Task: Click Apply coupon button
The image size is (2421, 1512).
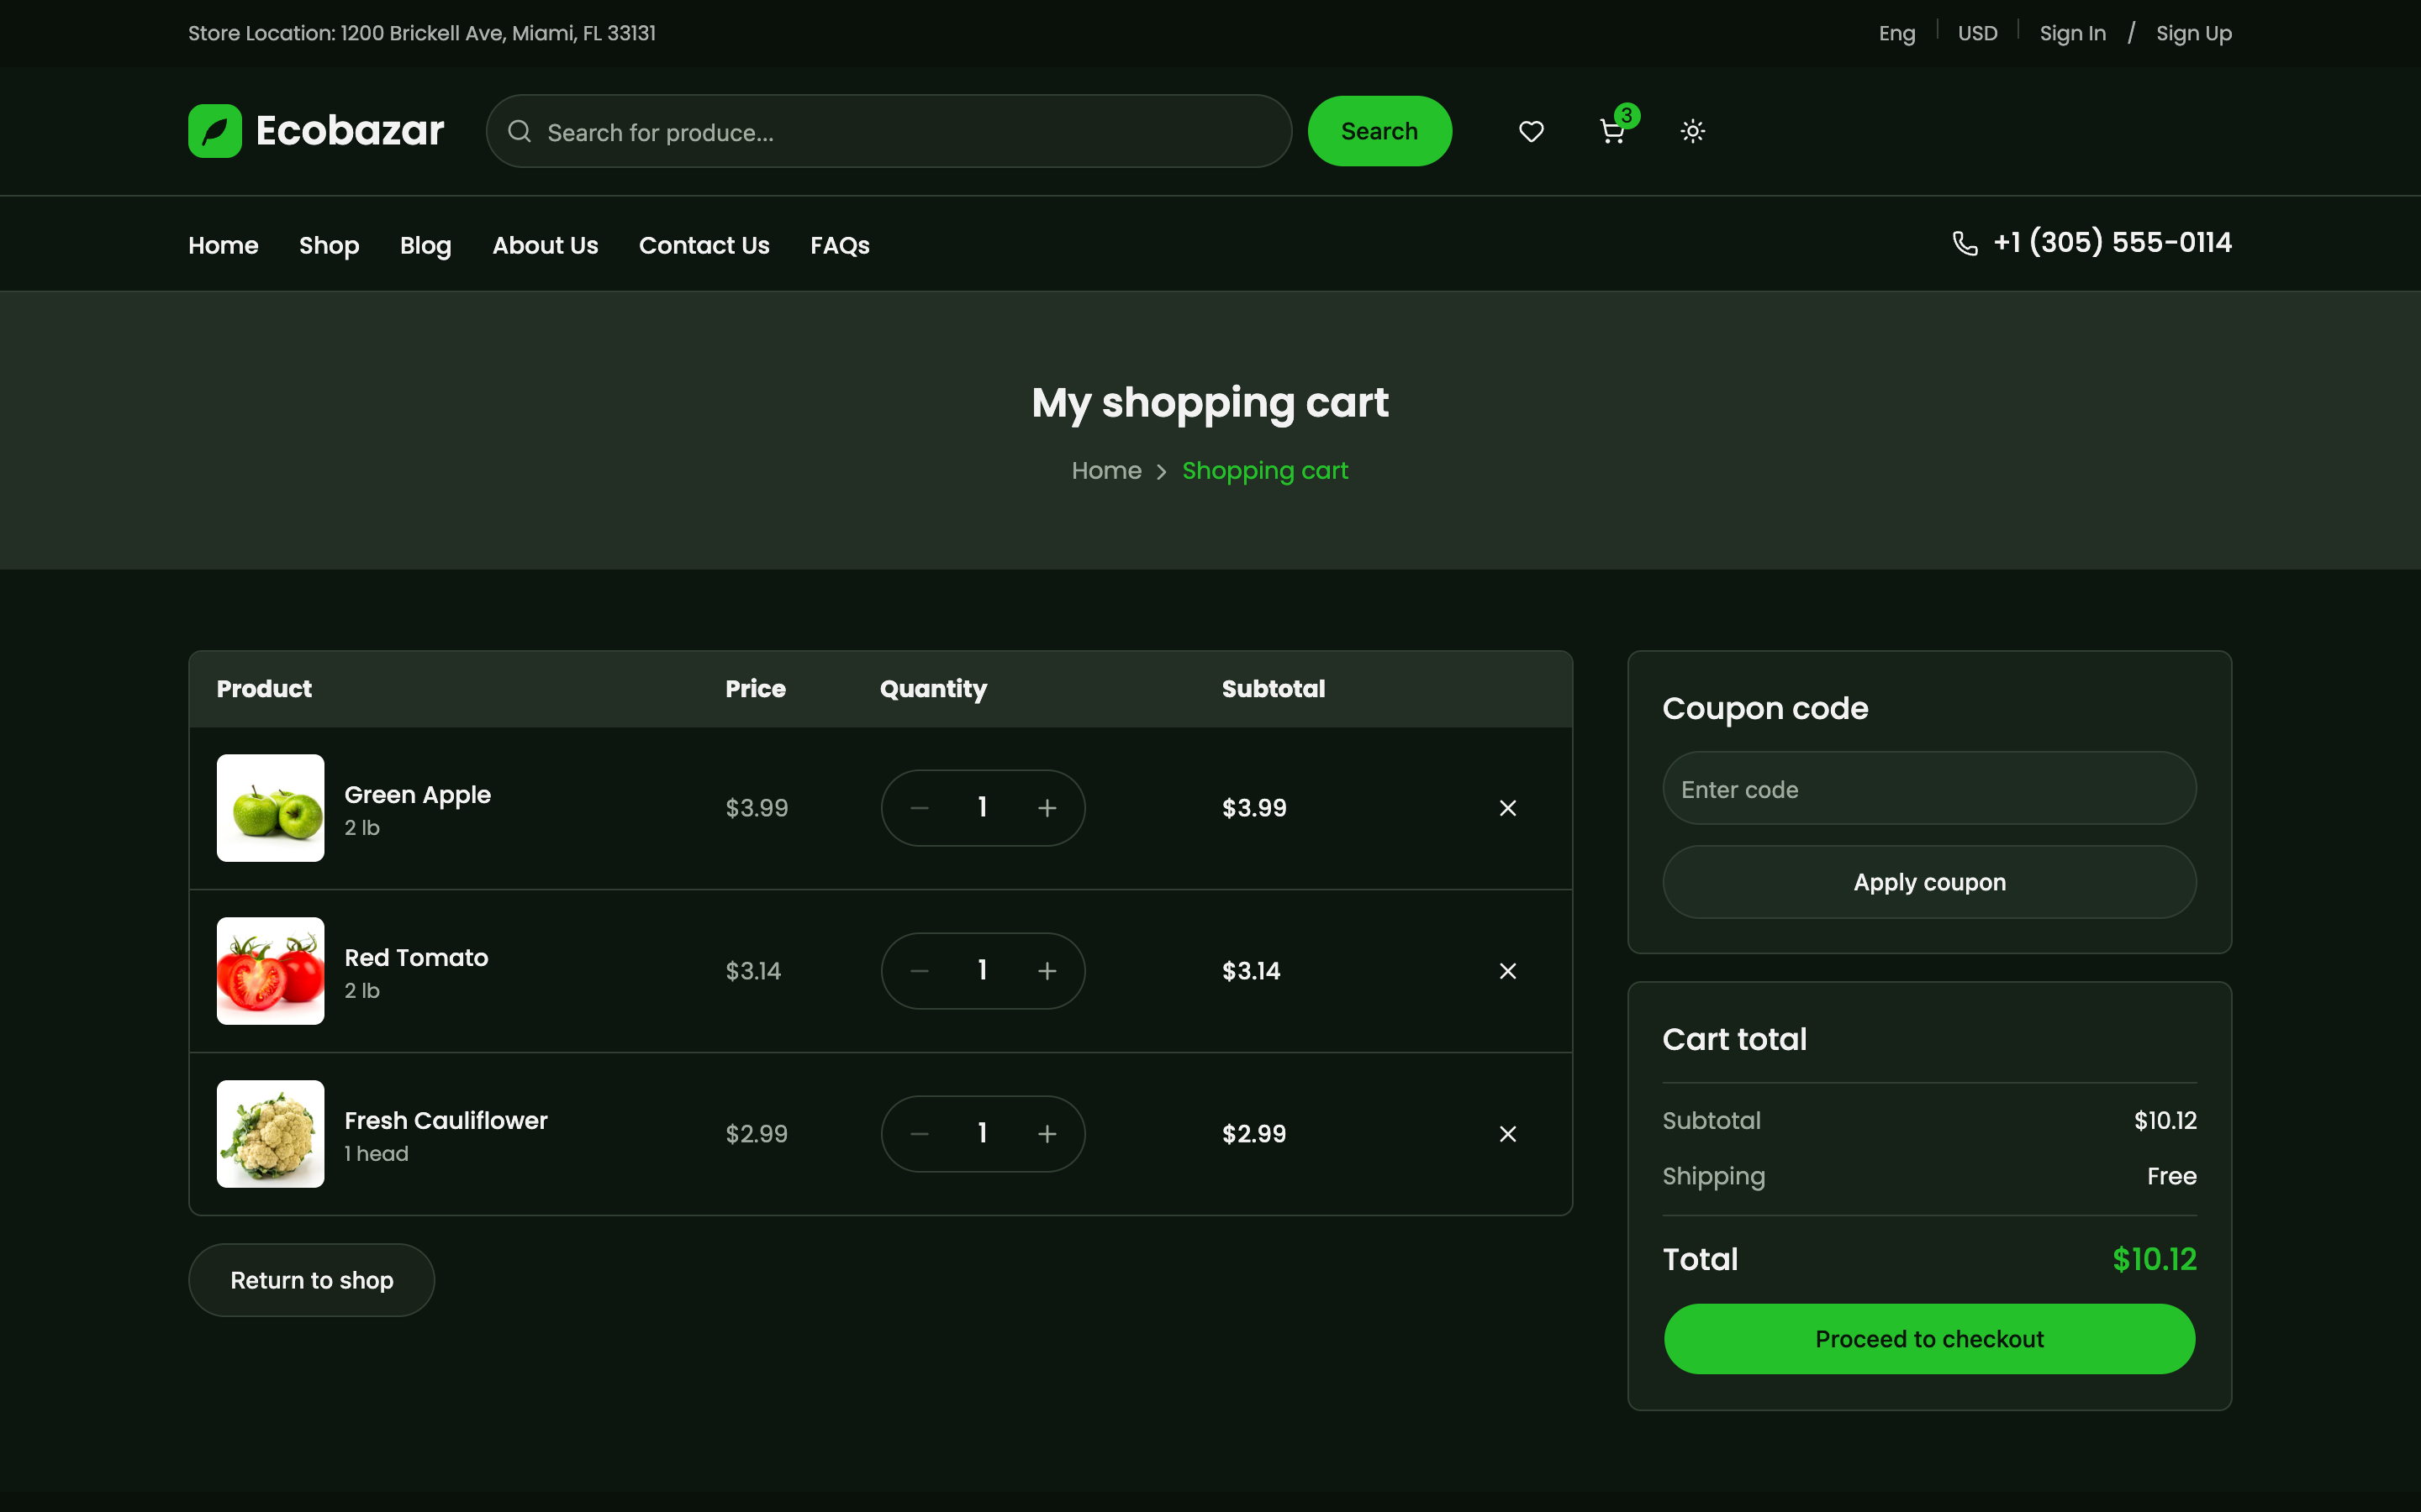Action: click(x=1928, y=882)
